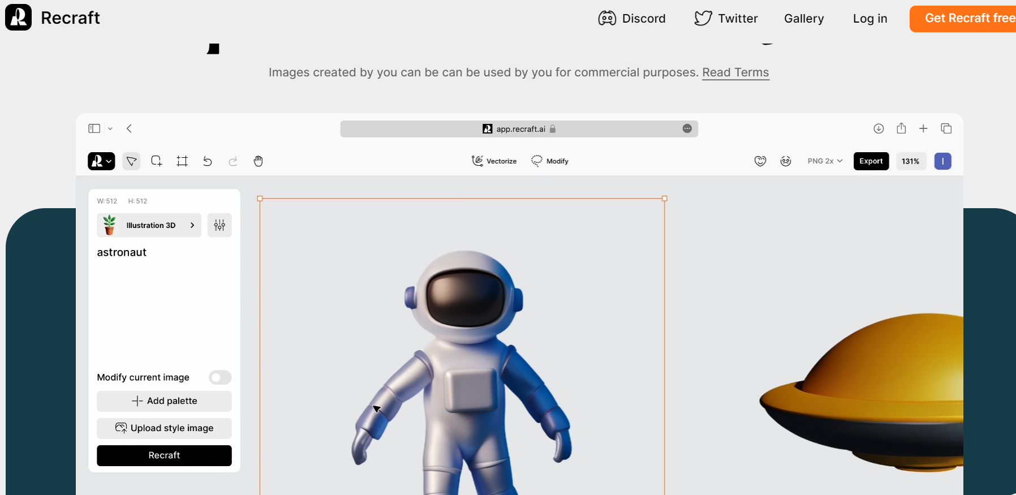1016x495 pixels.
Task: Select the frame crop tool
Action: (182, 161)
